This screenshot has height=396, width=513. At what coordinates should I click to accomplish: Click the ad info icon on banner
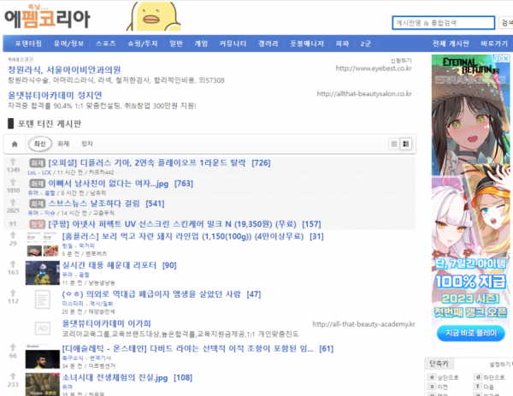click(498, 60)
